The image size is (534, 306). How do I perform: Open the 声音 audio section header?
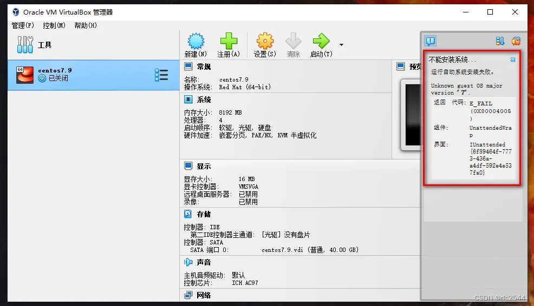204,262
